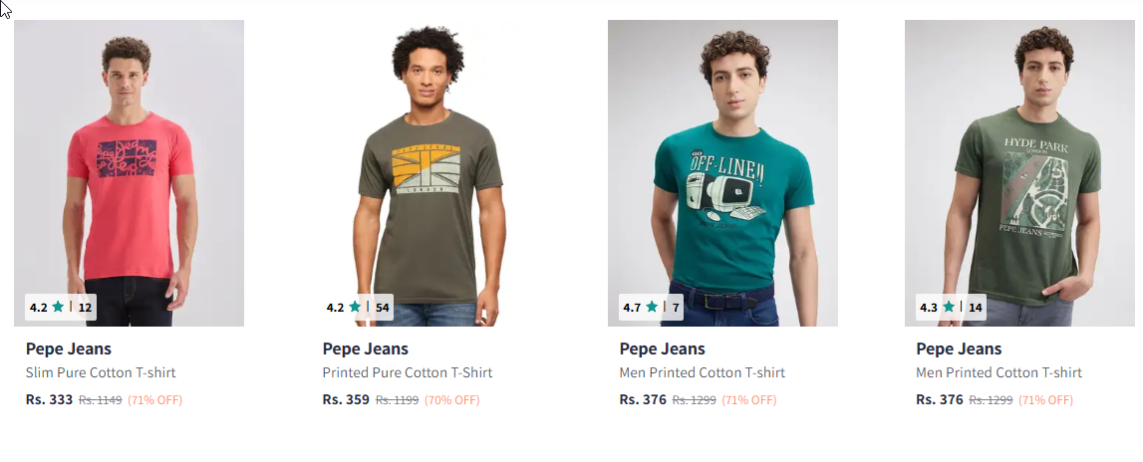Click the star icon on the 4.7 rating badge
The width and height of the screenshot is (1143, 462).
click(652, 307)
